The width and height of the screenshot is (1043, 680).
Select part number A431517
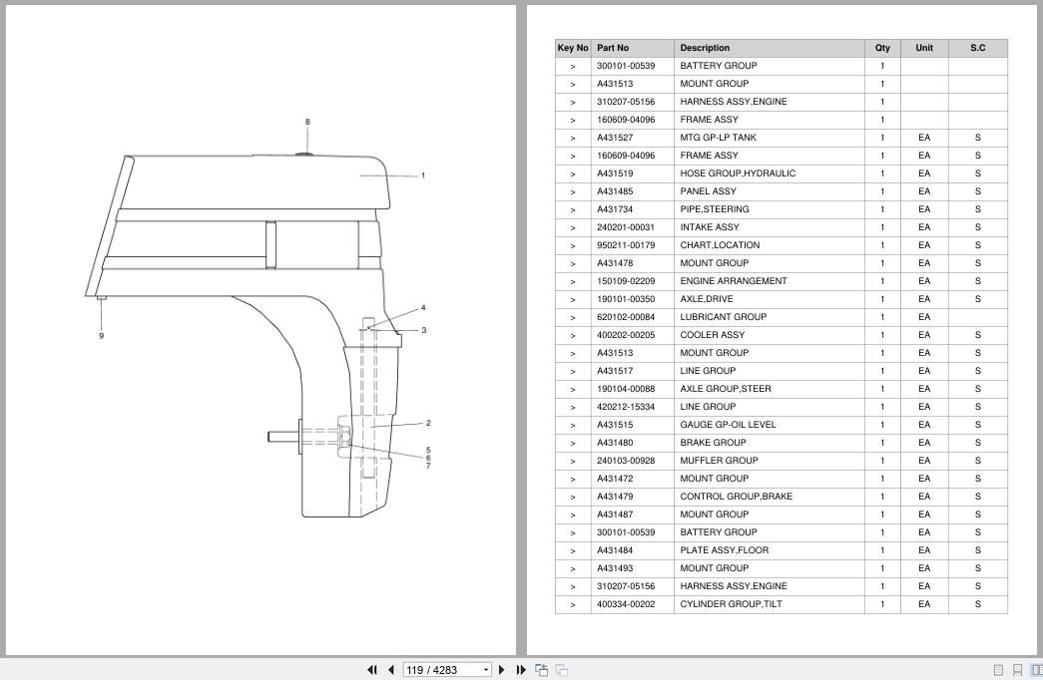pos(615,371)
